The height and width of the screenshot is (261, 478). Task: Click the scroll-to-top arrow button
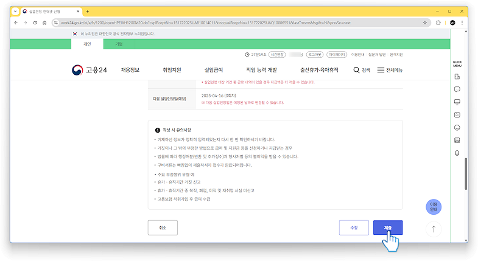(x=434, y=229)
